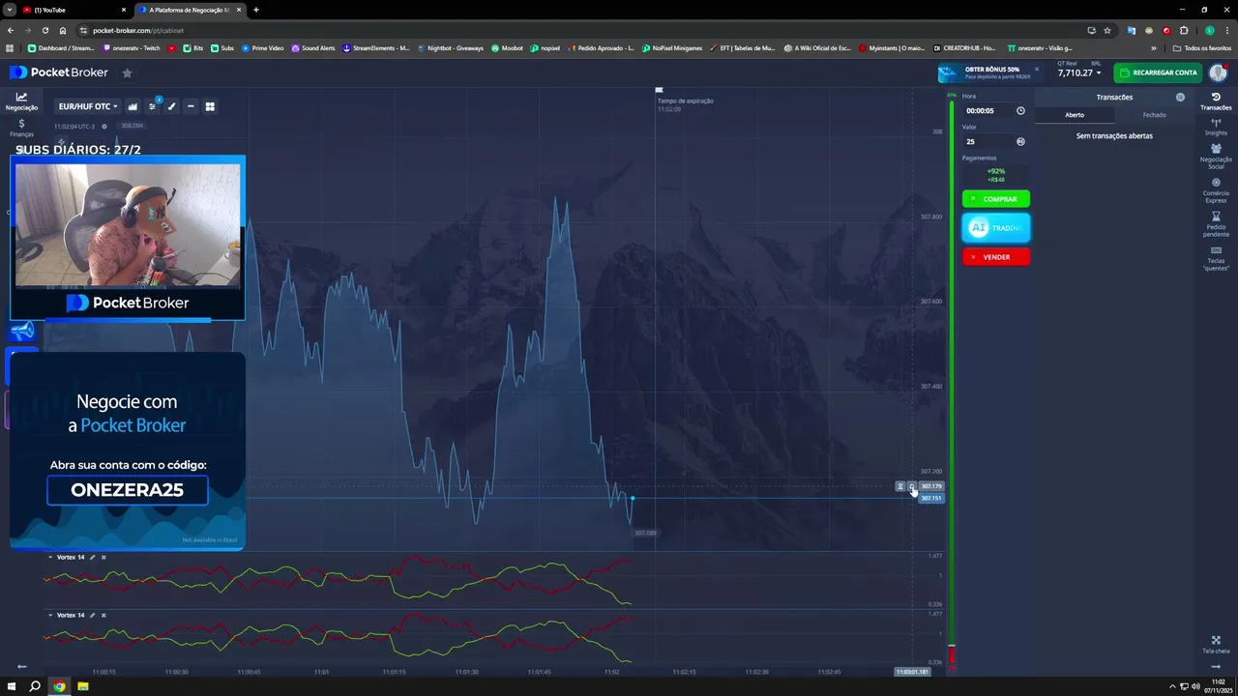
Task: Open Teclas quentes in right sidebar
Action: [1216, 258]
